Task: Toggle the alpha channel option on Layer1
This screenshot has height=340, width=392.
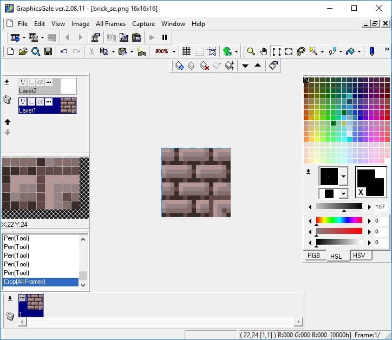Action: coord(40,102)
